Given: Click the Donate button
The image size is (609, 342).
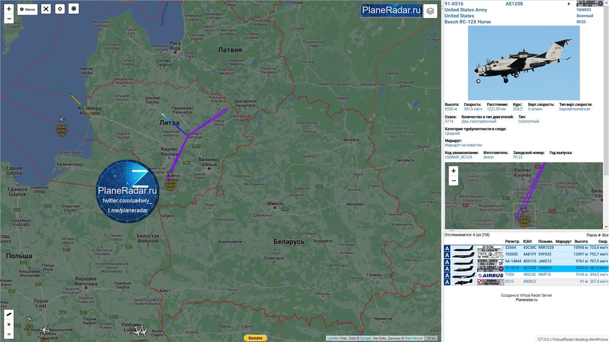Looking at the screenshot, I should (255, 338).
